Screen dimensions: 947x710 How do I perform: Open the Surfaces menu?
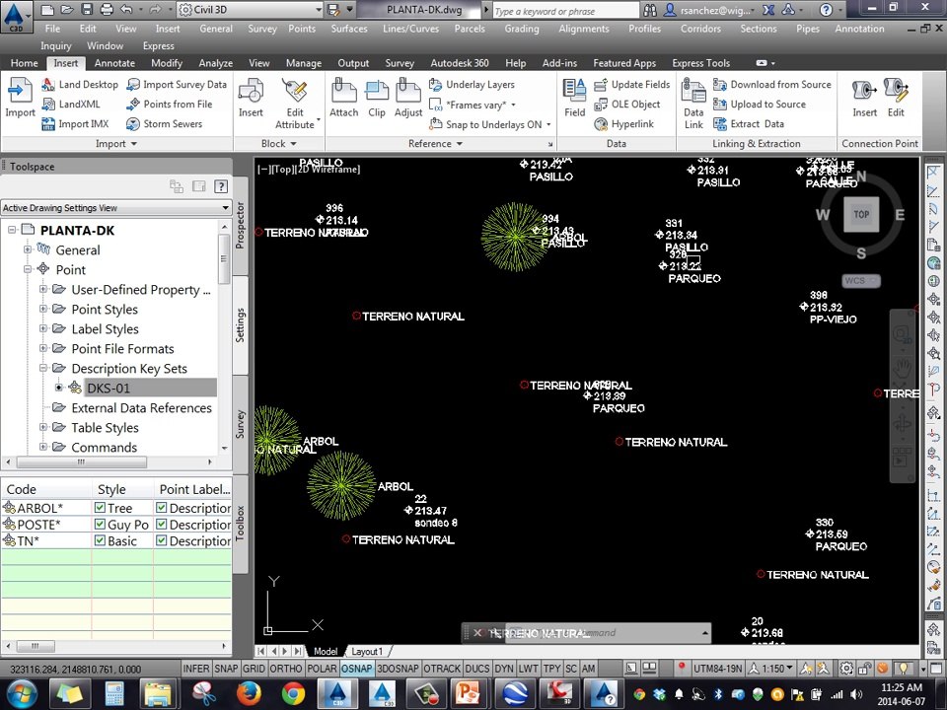(349, 29)
